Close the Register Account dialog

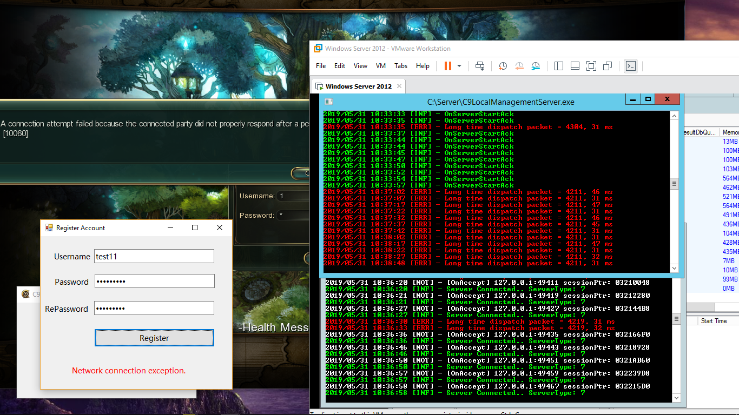click(220, 227)
